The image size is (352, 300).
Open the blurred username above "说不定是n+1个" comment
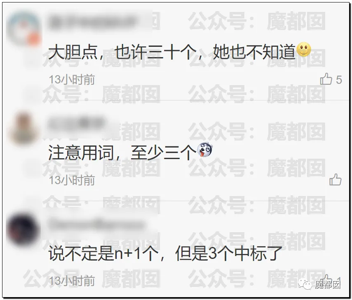click(96, 224)
